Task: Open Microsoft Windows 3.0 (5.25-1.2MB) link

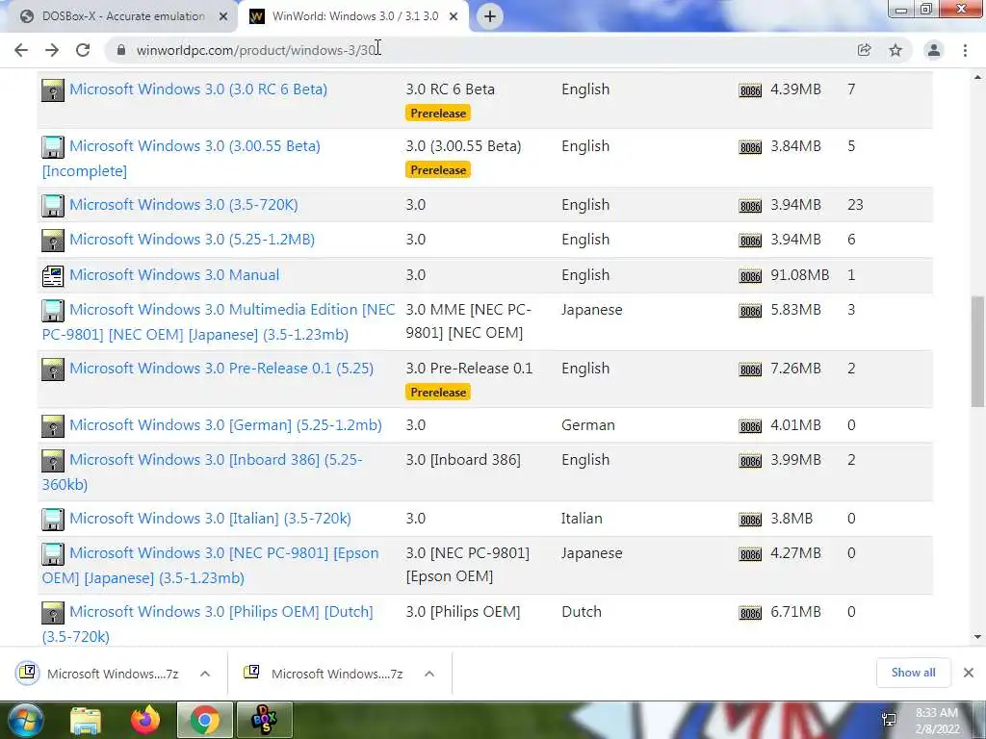Action: (x=192, y=240)
